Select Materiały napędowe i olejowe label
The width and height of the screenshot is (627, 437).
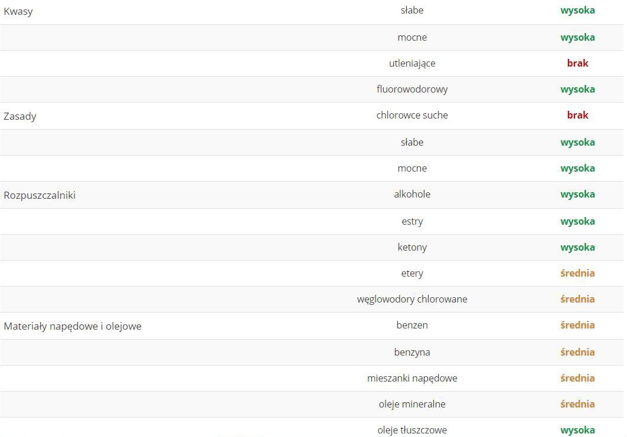point(73,326)
